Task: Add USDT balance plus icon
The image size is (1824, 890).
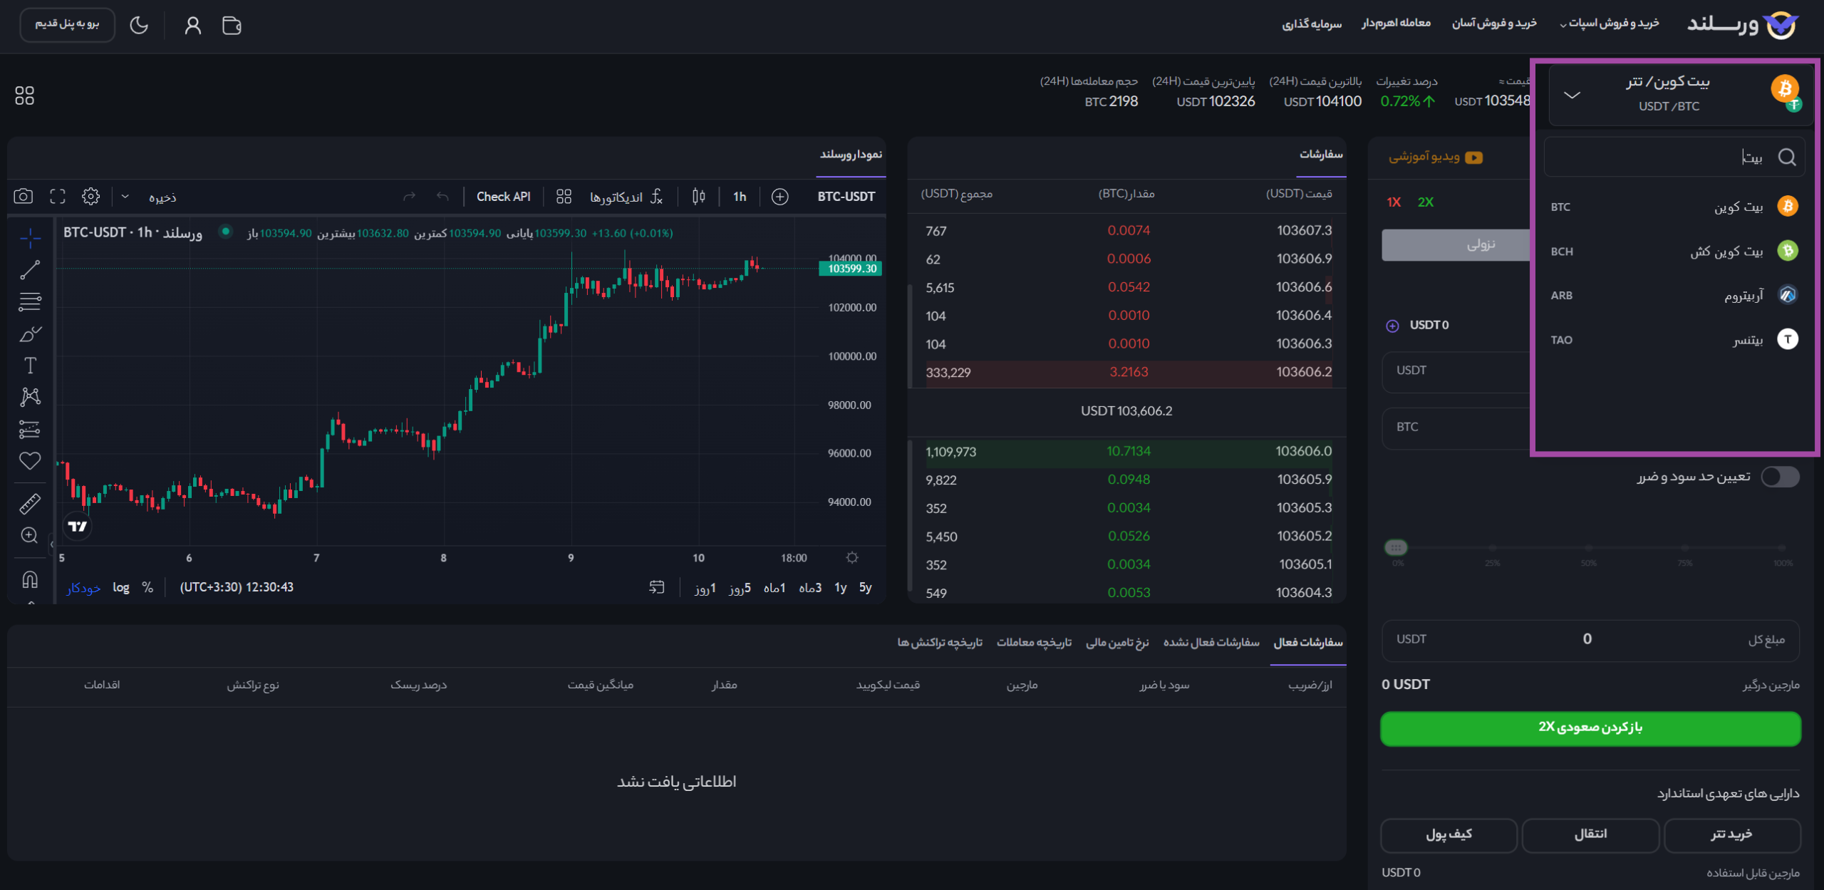Action: [1392, 326]
